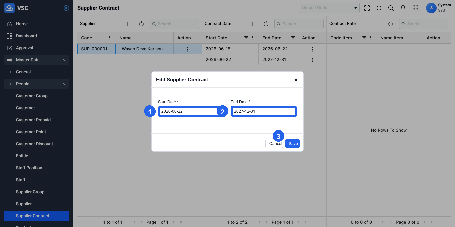This screenshot has height=227, width=455.
Task: Open Start Date column filter icon
Action: [x=246, y=38]
